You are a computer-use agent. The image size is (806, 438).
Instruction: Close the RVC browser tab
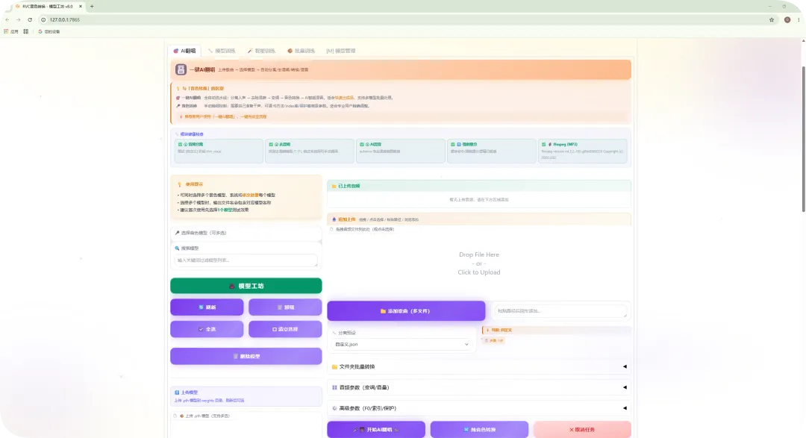pos(80,6)
